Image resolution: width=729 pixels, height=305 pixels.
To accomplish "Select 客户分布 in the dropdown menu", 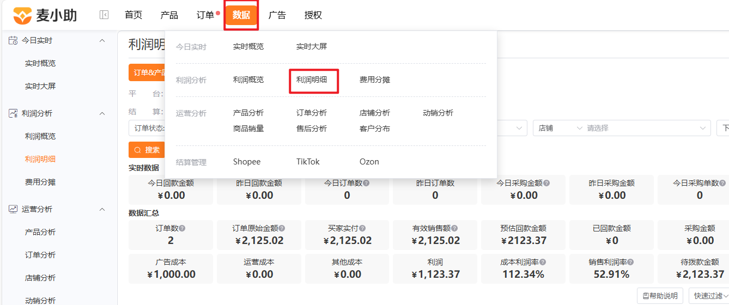I will (x=375, y=129).
